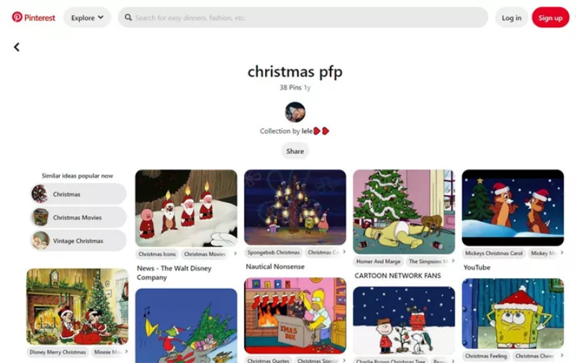Open lele's profile avatar
576x363 pixels.
pos(295,112)
